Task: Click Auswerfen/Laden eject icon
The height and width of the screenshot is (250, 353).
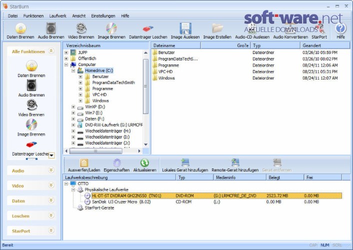Action: coord(84,162)
